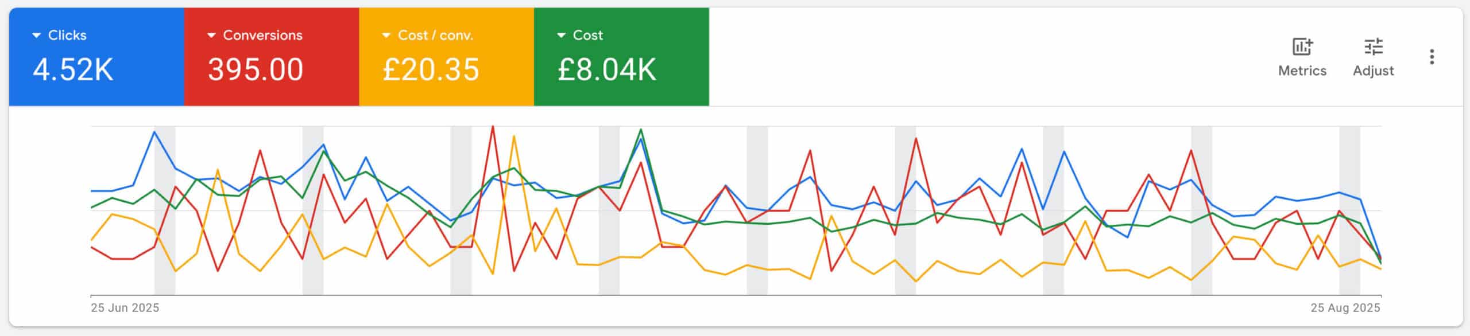The height and width of the screenshot is (336, 1470).
Task: Click the £20.35 value
Action: [x=431, y=70]
